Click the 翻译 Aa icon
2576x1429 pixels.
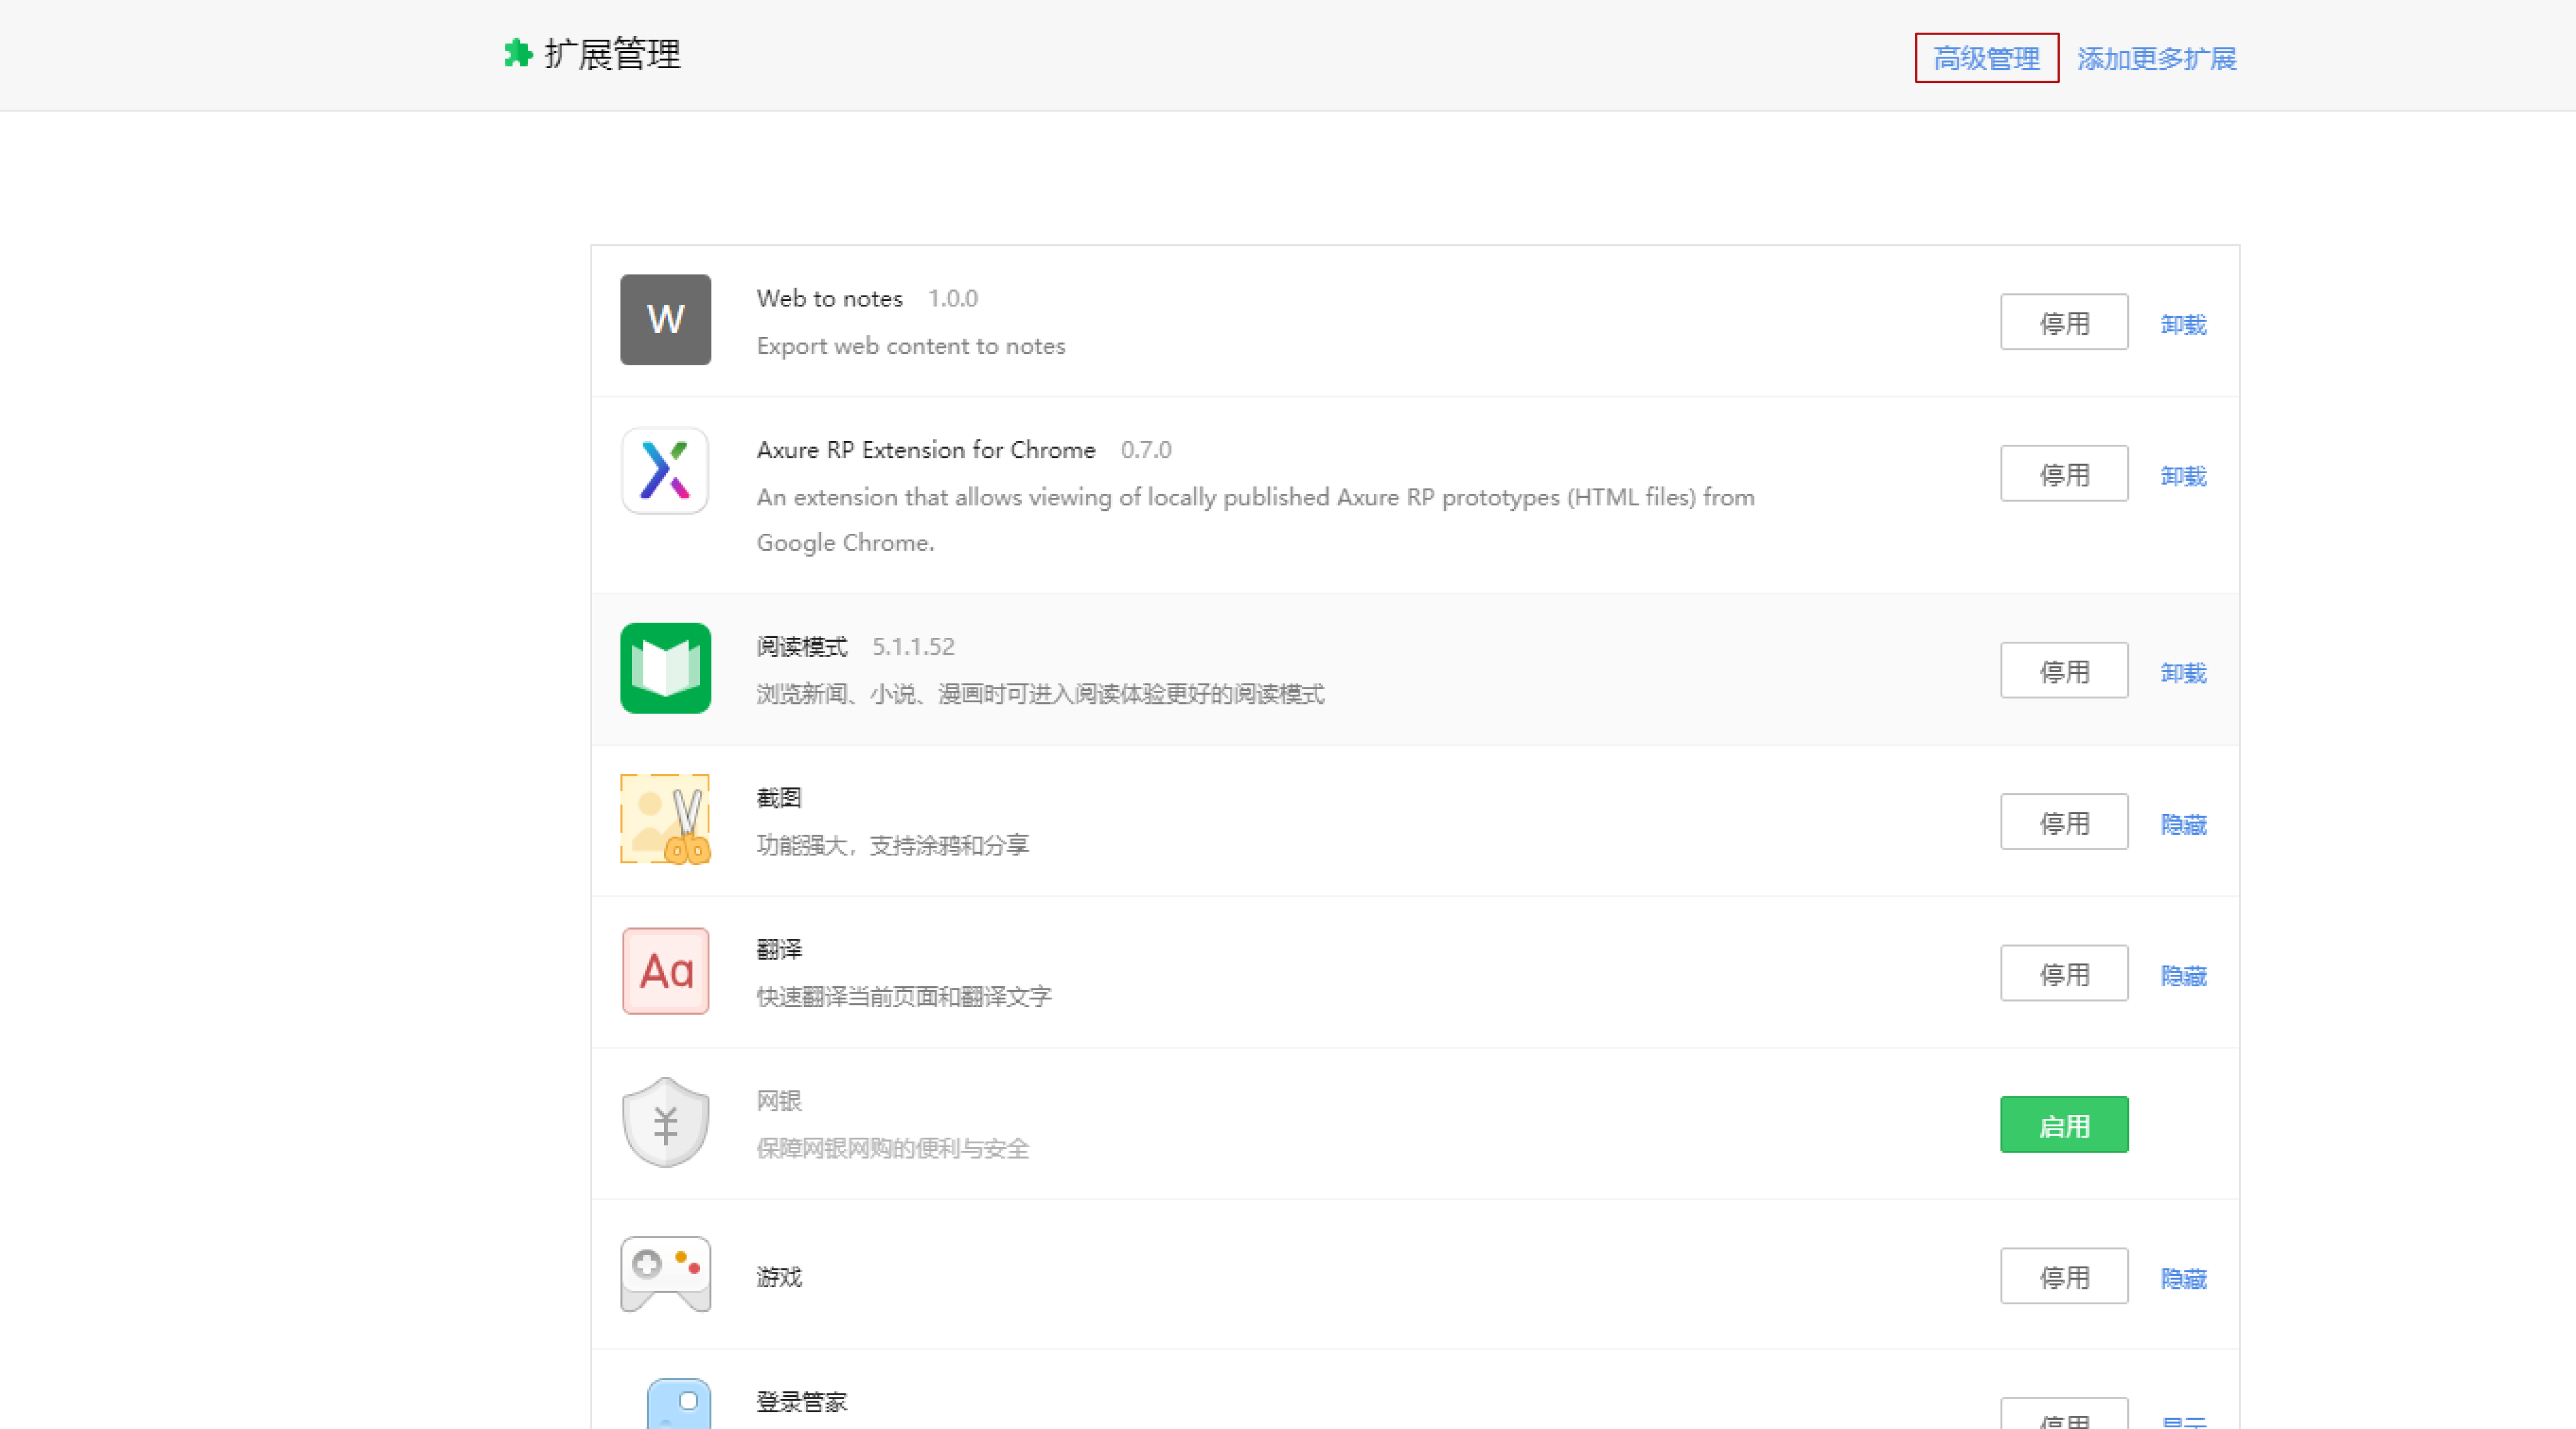click(x=665, y=971)
